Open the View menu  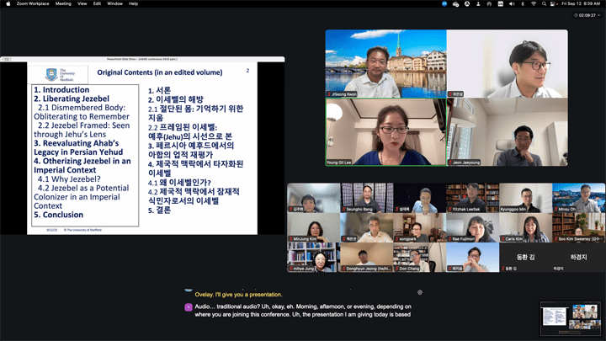coord(82,3)
